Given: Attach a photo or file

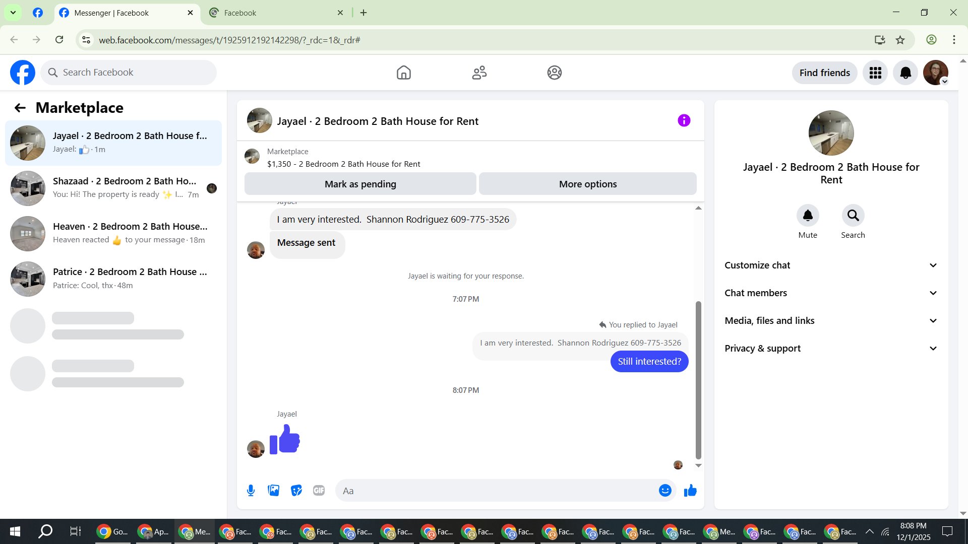Looking at the screenshot, I should coord(274,491).
